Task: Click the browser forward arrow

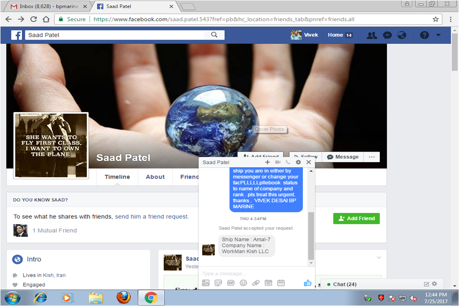Action: coord(21,19)
